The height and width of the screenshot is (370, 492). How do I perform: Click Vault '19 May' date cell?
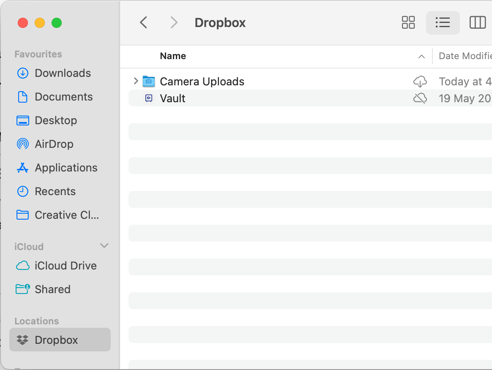tap(465, 98)
